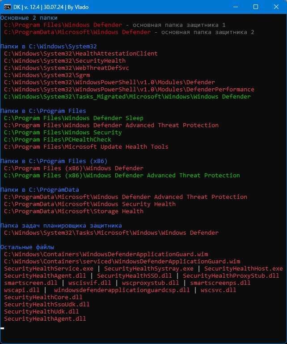The width and height of the screenshot is (287, 344).
Task: Click the Windows Defender Sleep path
Action: pyautogui.click(x=74, y=118)
